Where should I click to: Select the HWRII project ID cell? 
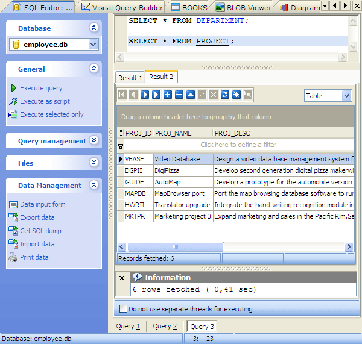click(x=139, y=205)
